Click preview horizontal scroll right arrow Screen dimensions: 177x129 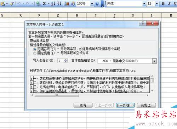pos(147,95)
